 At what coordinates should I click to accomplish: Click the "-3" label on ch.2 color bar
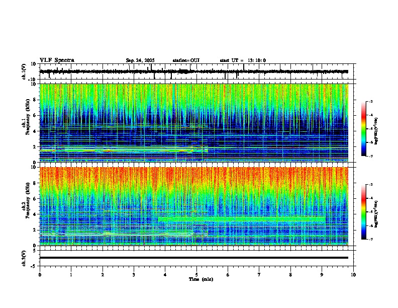point(371,185)
